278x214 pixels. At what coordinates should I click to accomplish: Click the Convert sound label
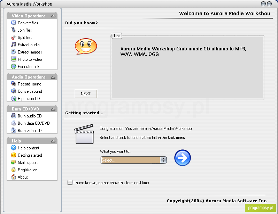pyautogui.click(x=30, y=91)
